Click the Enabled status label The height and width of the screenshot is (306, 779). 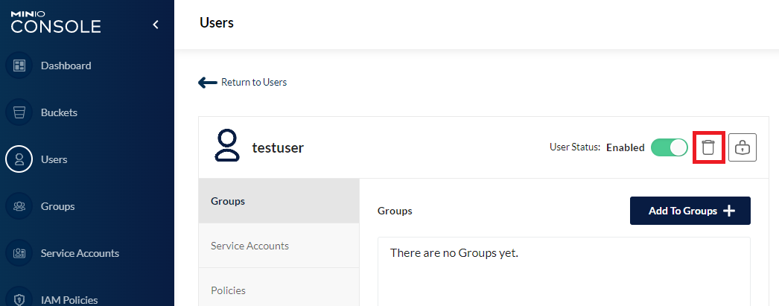626,147
